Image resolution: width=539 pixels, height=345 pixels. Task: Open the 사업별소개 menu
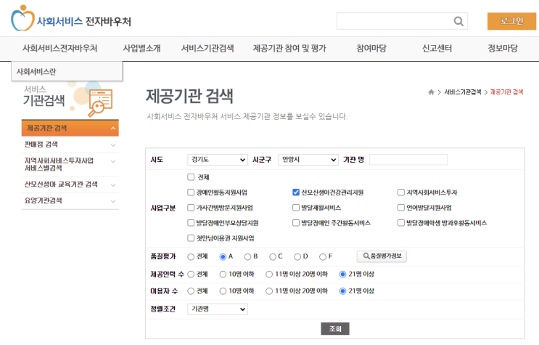pyautogui.click(x=141, y=48)
